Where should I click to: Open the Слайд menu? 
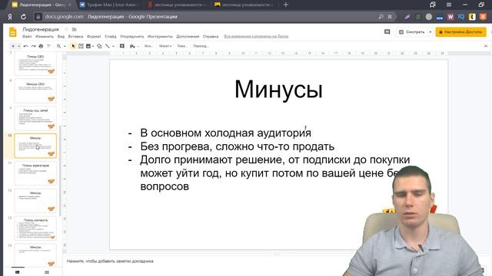pos(111,37)
